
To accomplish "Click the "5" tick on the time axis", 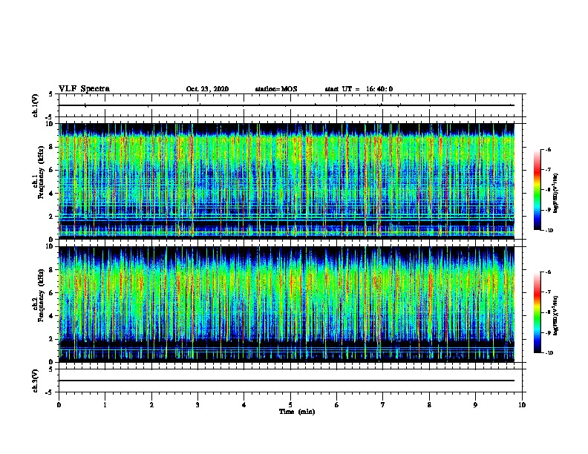I will click(x=290, y=405).
